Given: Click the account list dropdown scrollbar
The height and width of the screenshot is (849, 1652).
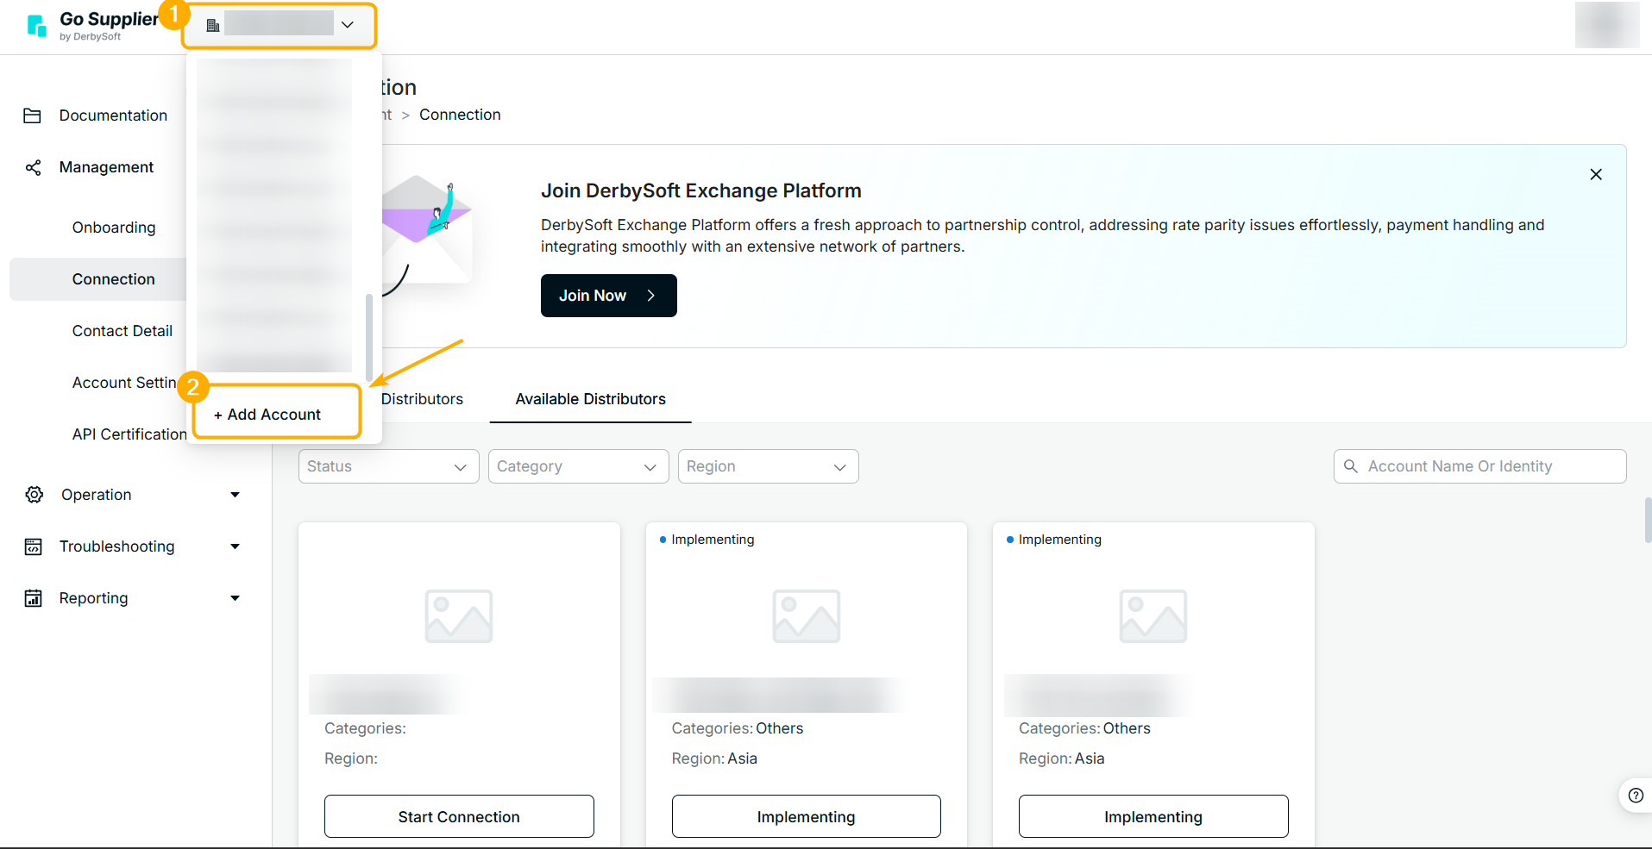Looking at the screenshot, I should 369,338.
